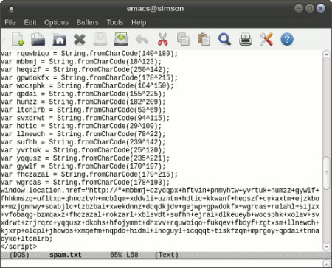Open help with blue question mark icon
This screenshot has height=268, width=332.
(x=287, y=39)
